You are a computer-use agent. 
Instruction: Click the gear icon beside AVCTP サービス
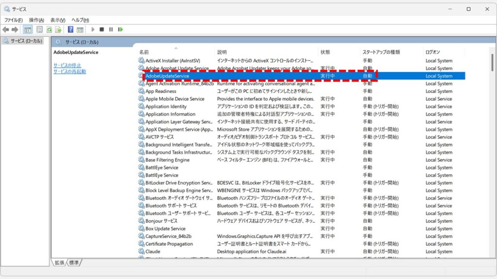141,137
